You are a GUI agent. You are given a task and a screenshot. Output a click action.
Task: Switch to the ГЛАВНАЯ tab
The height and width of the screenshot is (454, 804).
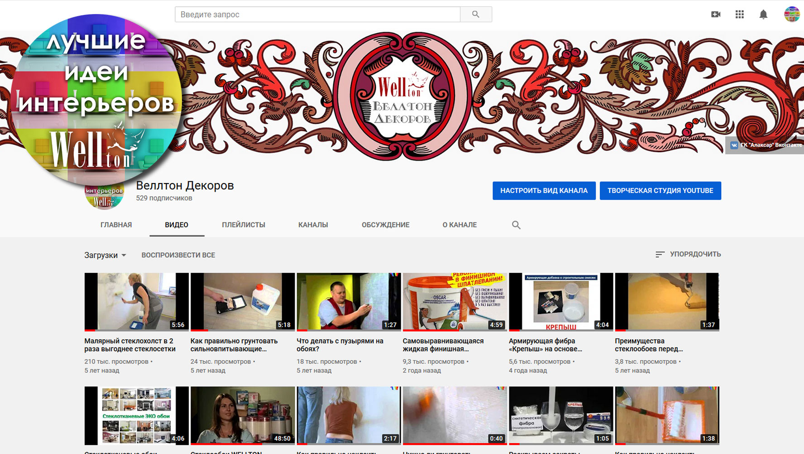[116, 225]
